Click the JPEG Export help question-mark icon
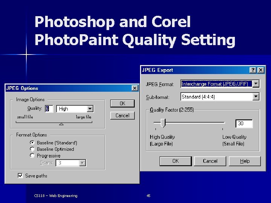Screen dimensions: 271x203 (x=253, y=70)
